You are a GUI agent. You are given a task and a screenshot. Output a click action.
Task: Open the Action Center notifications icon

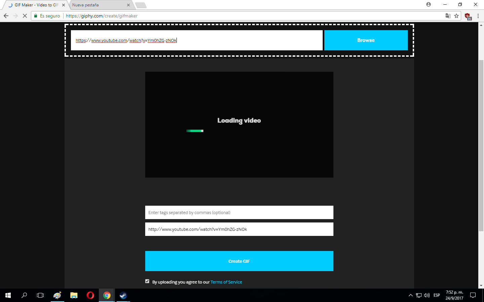473,295
